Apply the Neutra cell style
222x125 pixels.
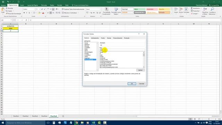[x=164, y=9]
